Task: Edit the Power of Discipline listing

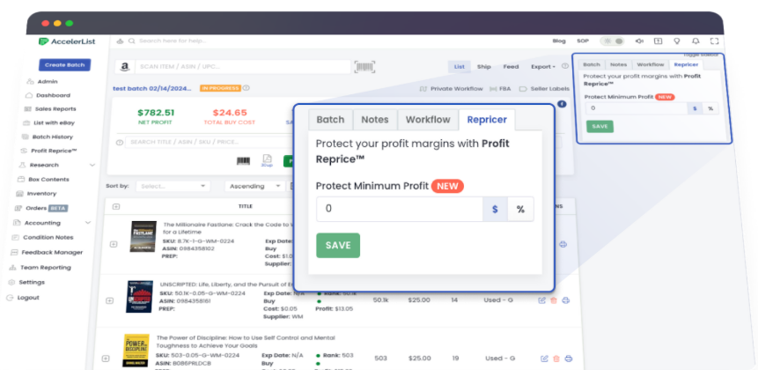Action: click(543, 359)
